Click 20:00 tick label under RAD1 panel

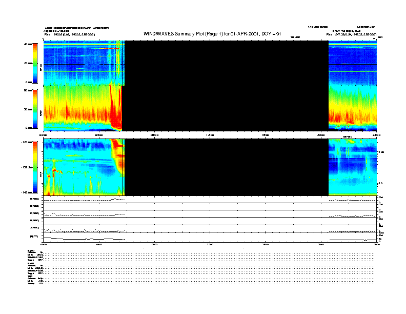[x=321, y=135]
